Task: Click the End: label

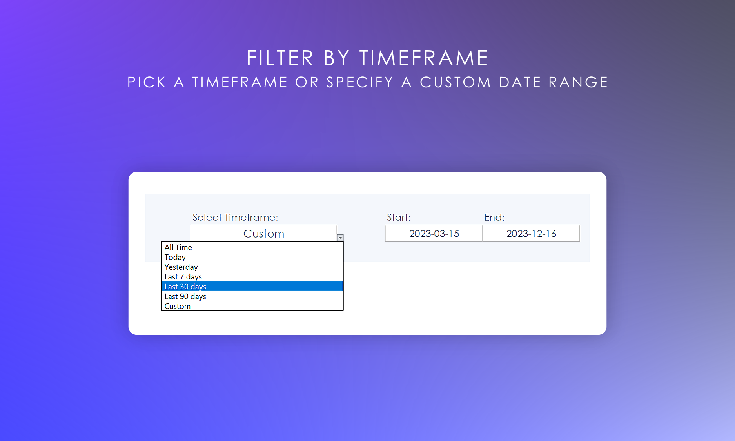Action: (x=494, y=217)
